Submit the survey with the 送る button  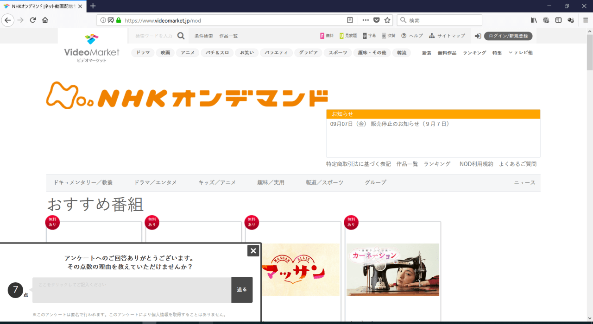click(x=242, y=290)
